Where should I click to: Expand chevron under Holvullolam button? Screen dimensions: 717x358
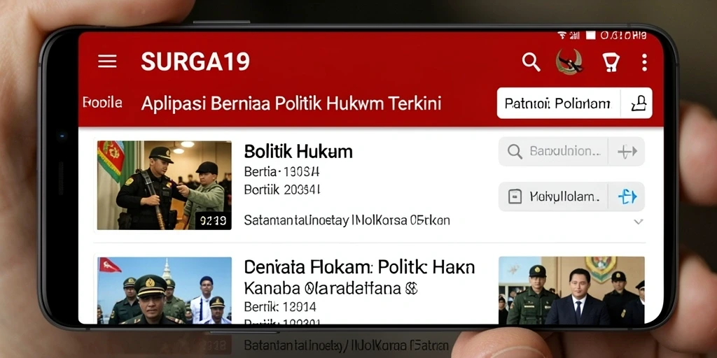[x=639, y=222]
